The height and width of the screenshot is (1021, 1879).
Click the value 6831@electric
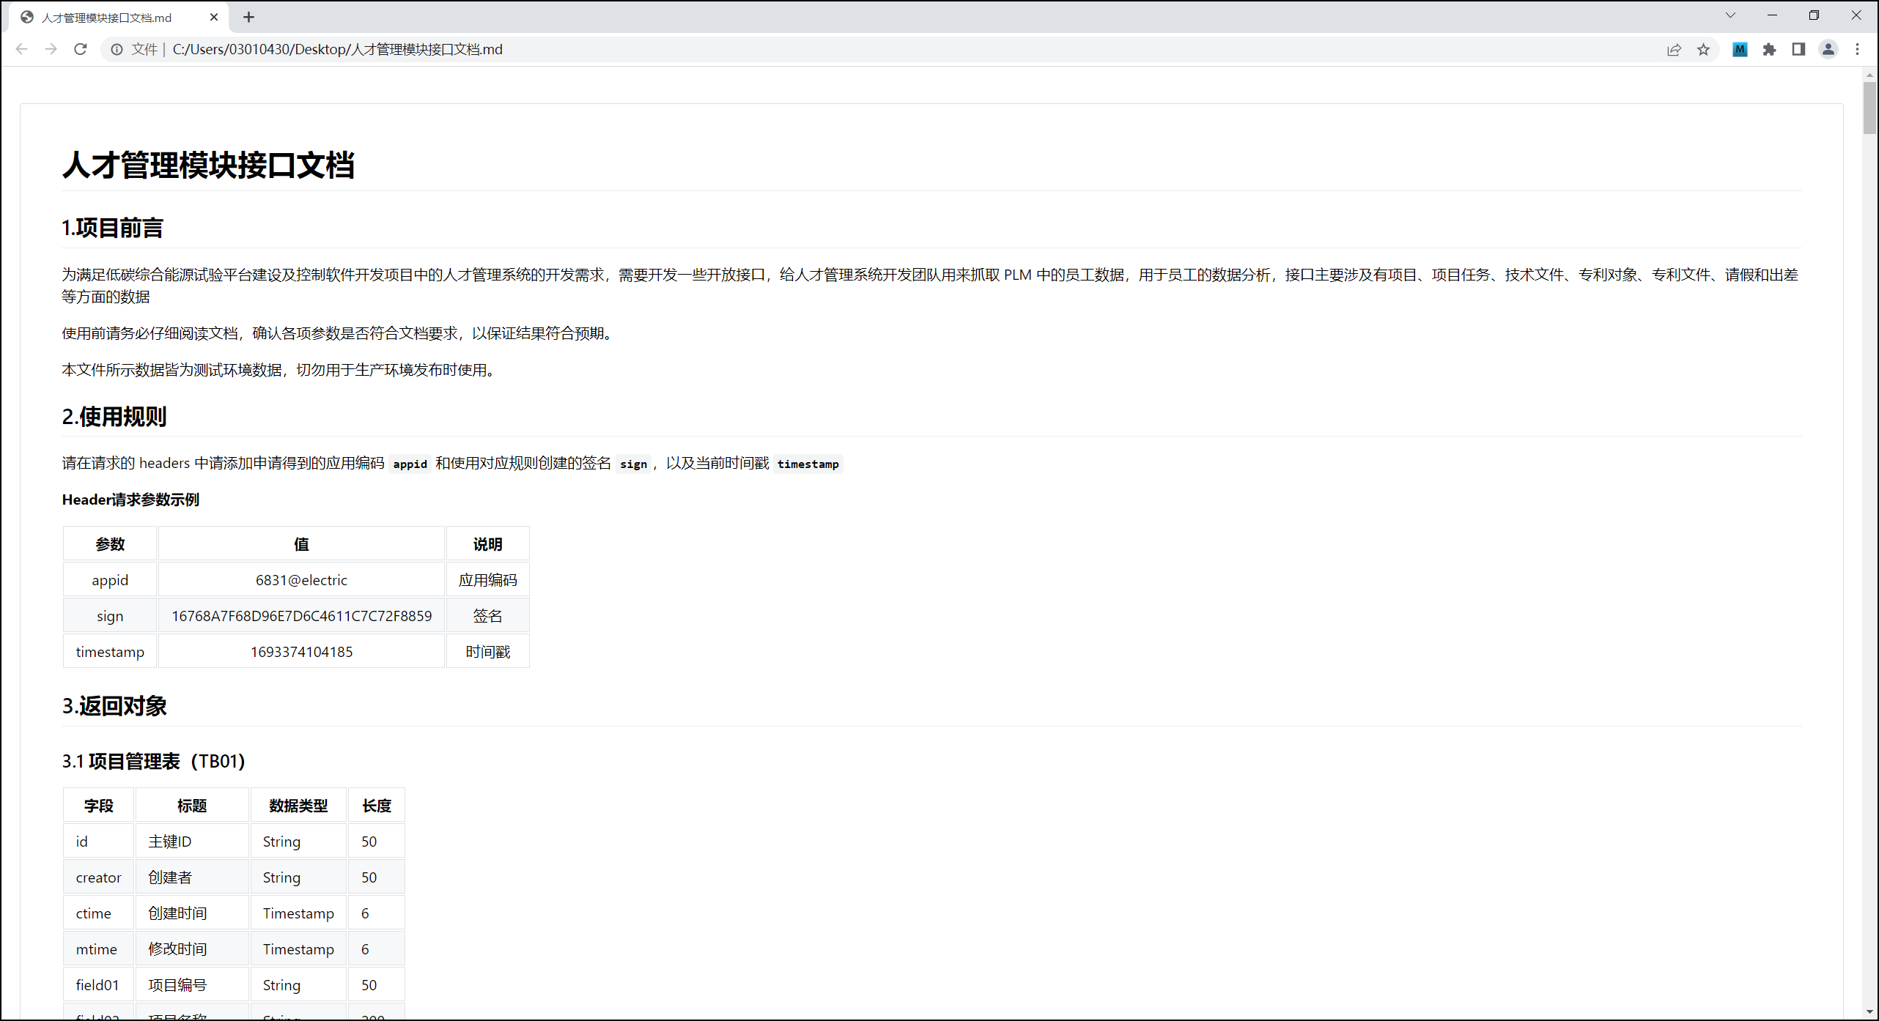[x=302, y=580]
